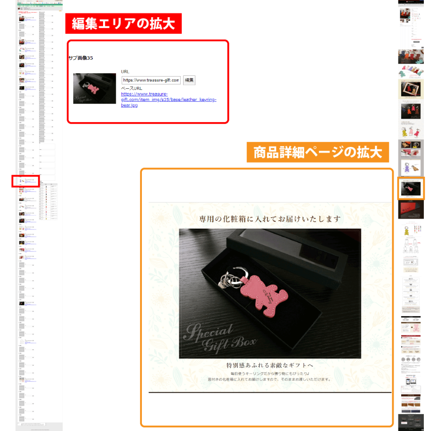Click the 専用の化粧箱に入れてお届けいたします heading
431x431 pixels.
(x=270, y=219)
